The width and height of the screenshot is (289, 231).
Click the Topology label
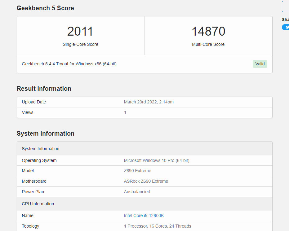[x=31, y=226]
